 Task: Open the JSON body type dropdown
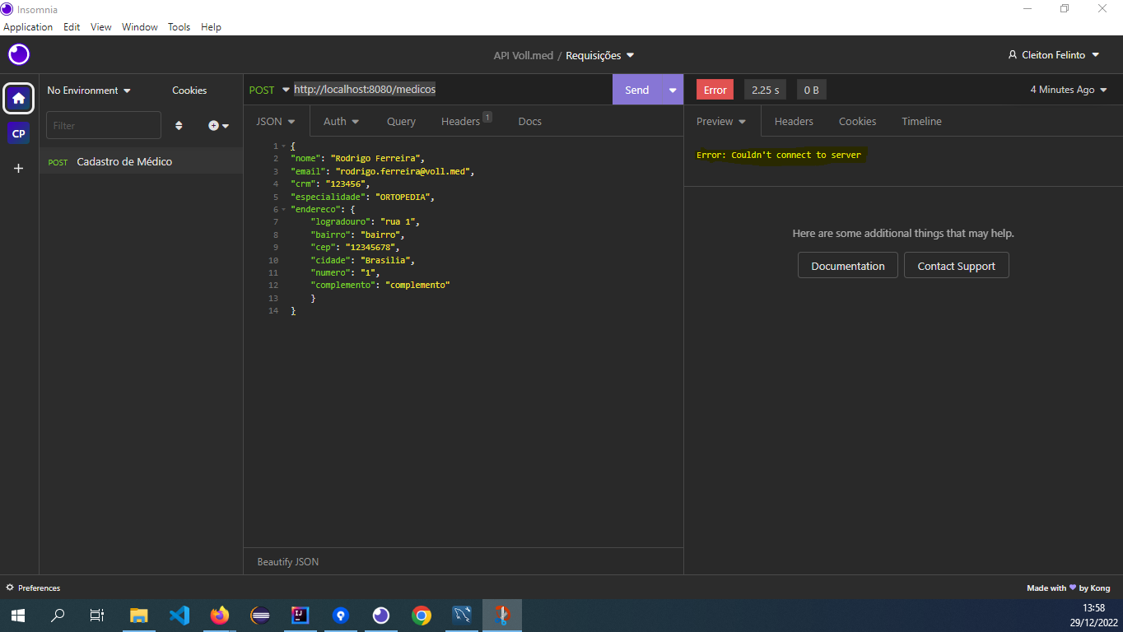pos(276,121)
